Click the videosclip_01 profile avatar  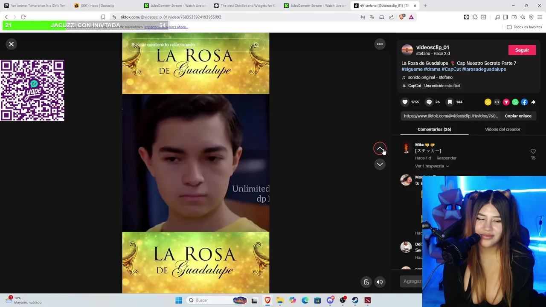click(407, 50)
